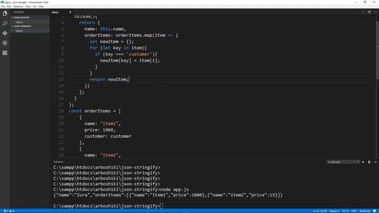The image size is (379, 213).
Task: Click the terminal command prompt input
Action: coord(162,206)
